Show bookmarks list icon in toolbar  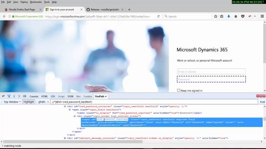tap(222, 17)
